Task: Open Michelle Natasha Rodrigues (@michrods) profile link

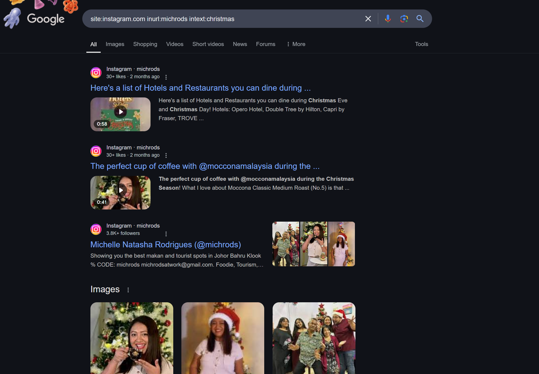Action: (165, 245)
